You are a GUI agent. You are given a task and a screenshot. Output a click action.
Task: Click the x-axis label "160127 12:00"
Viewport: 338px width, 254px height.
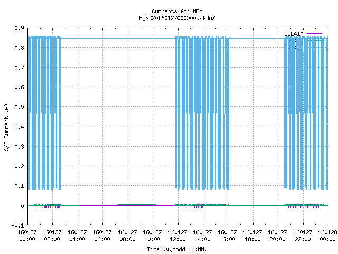tap(177, 236)
